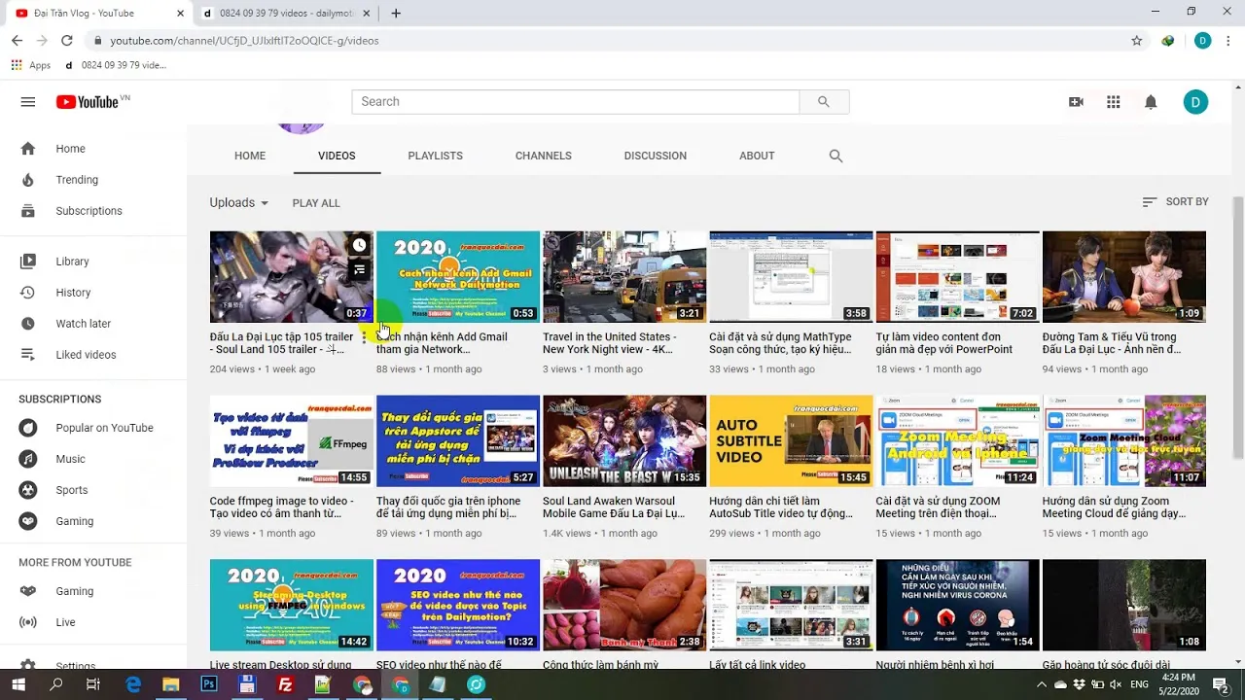Screen dimensions: 1245x700
Task: Expand the Uploads dropdown
Action: [x=239, y=202]
